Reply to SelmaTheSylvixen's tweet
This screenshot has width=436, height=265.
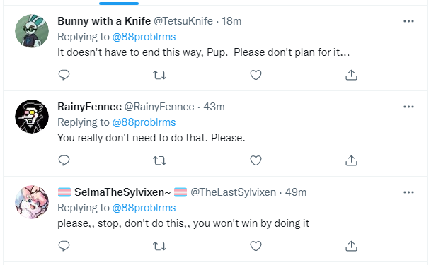pyautogui.click(x=64, y=246)
